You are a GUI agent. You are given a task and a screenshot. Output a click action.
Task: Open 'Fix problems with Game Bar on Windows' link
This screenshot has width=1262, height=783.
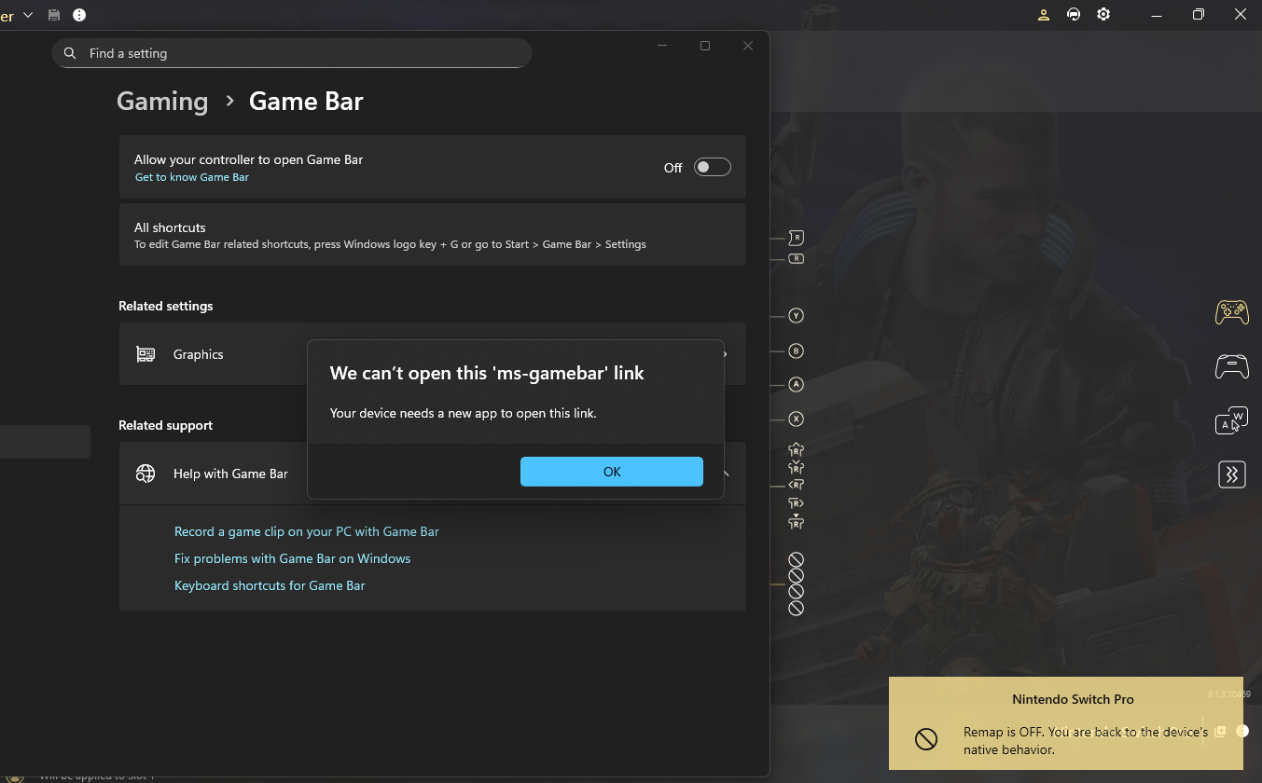(x=292, y=558)
